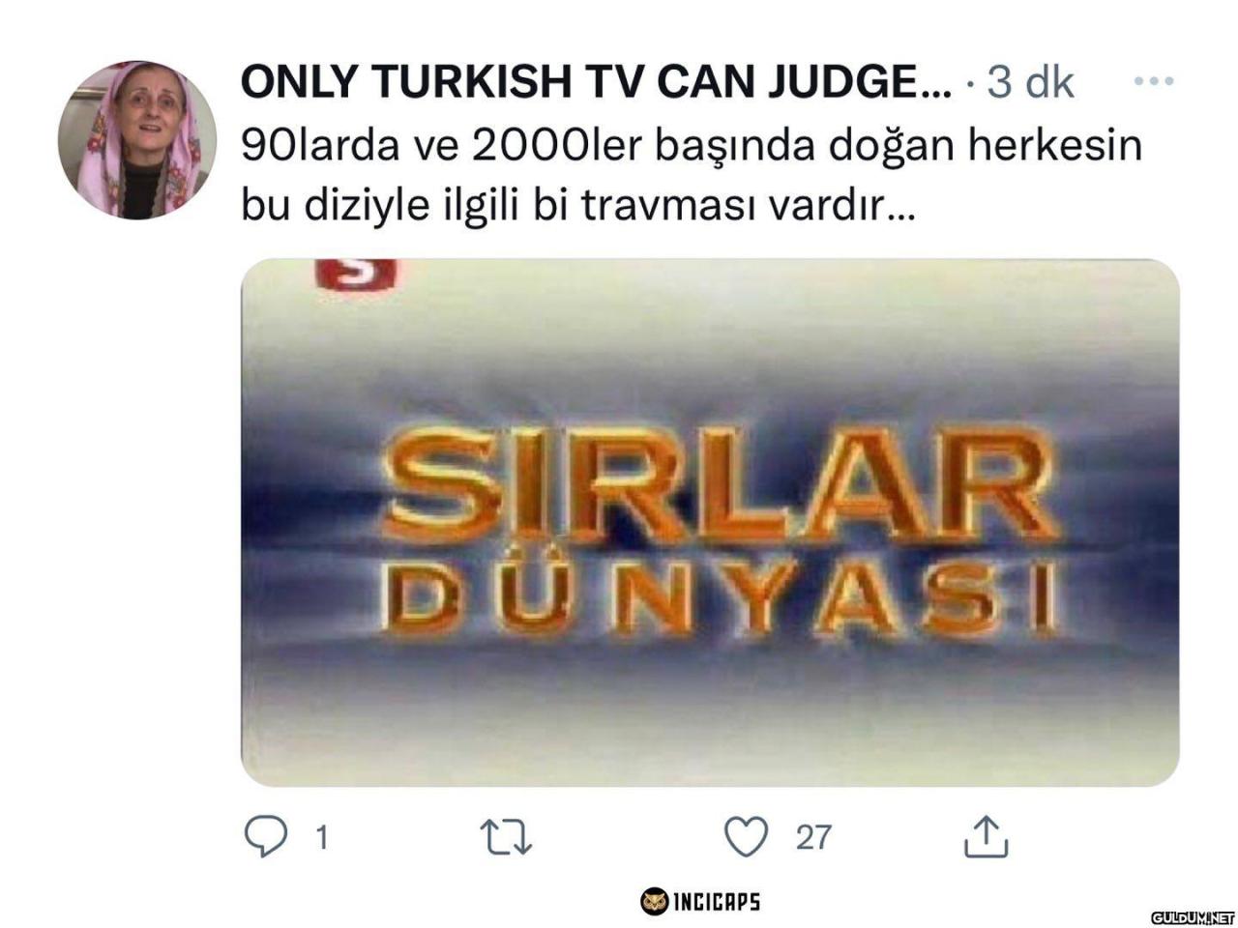The width and height of the screenshot is (1238, 928).
Task: Open the tweet author's profile picture
Action: [x=137, y=140]
